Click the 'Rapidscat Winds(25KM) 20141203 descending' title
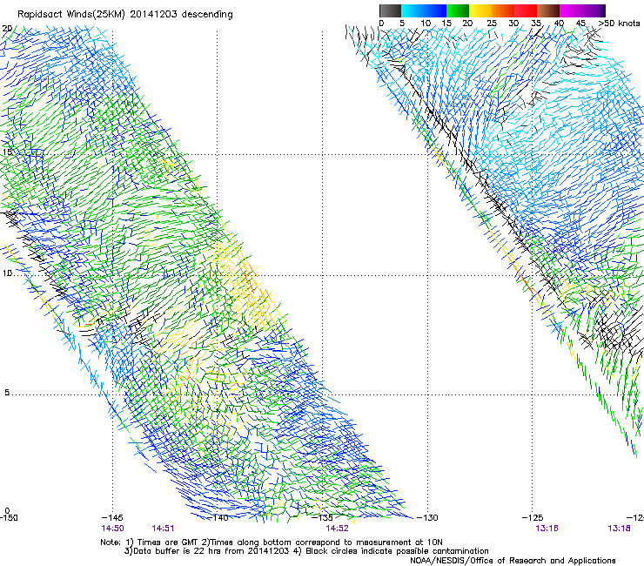 125,15
